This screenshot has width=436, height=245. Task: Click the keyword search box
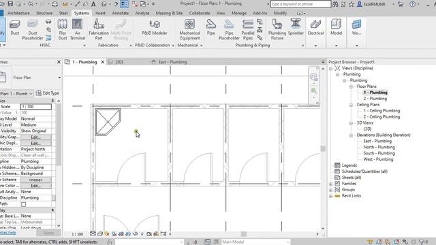click(x=300, y=4)
